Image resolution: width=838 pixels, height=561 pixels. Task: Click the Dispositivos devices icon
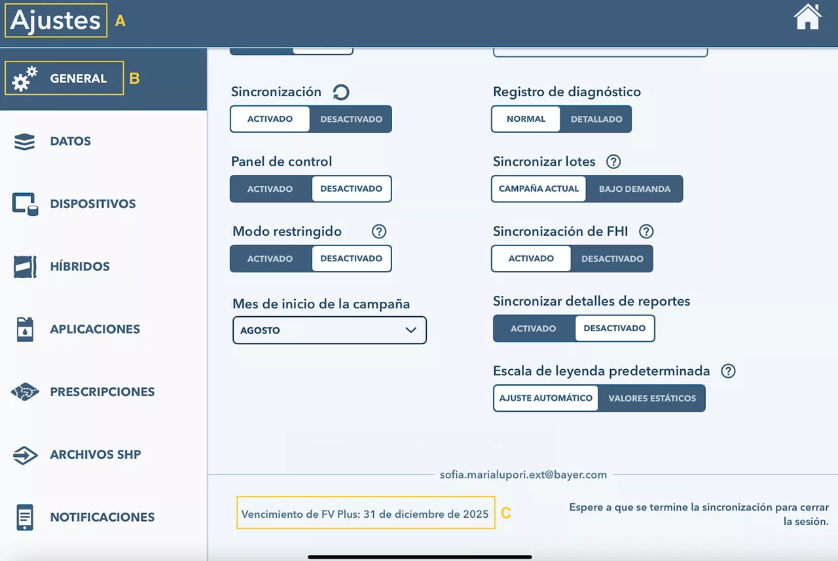point(24,204)
